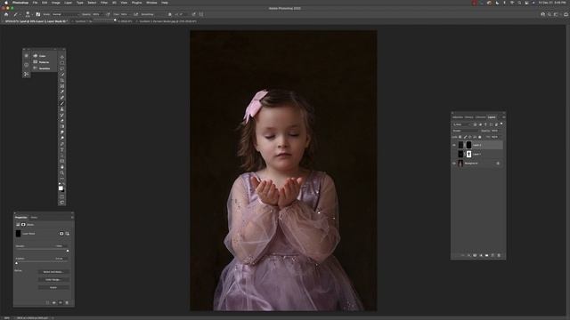The width and height of the screenshot is (570, 320).
Task: Select the Zoom tool
Action: [62, 173]
